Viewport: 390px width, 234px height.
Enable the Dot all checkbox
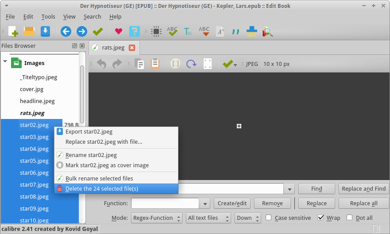click(349, 218)
